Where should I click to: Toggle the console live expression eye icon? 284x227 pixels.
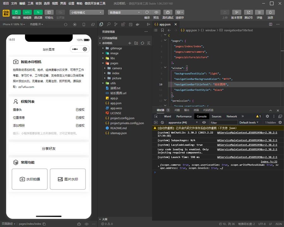tap(204, 122)
